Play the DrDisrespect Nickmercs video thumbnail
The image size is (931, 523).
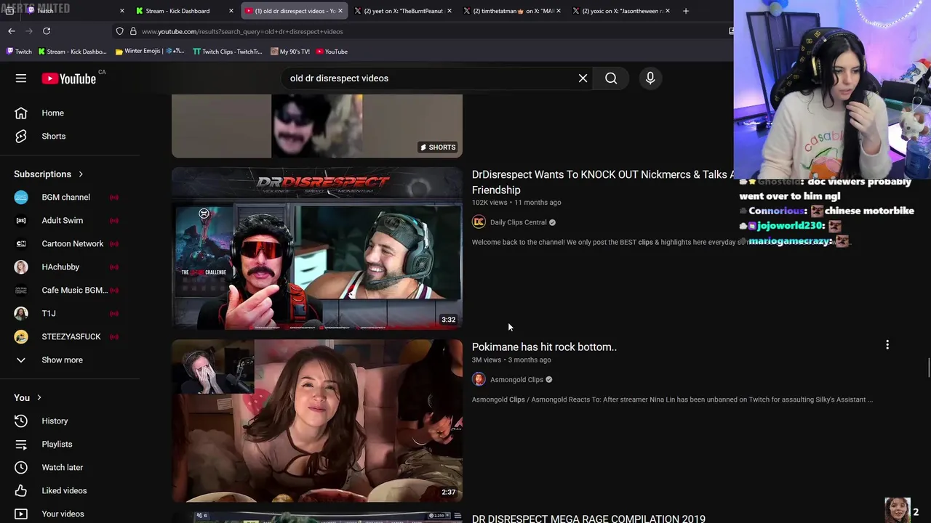tap(317, 248)
